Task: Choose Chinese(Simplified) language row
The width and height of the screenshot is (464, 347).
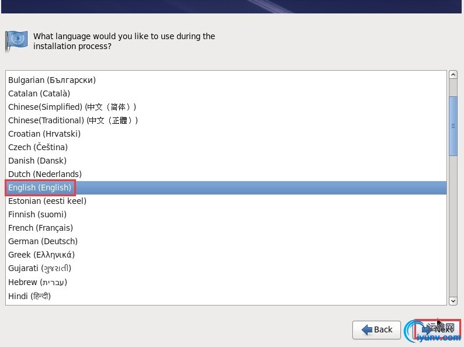Action: 226,107
